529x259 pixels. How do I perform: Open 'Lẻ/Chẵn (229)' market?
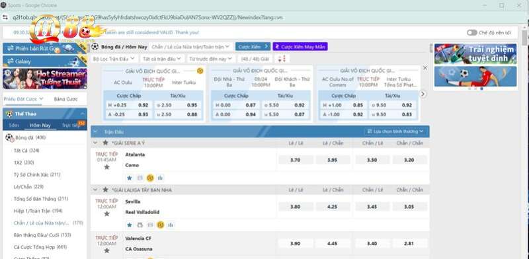pyautogui.click(x=28, y=187)
